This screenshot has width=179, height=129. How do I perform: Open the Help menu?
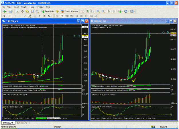[48, 7]
